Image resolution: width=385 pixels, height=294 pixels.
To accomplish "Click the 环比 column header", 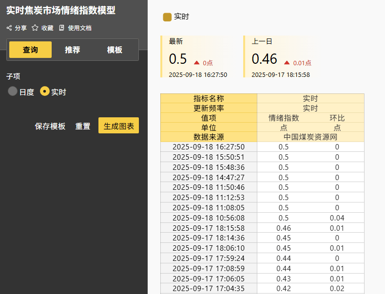I will 337,118.
